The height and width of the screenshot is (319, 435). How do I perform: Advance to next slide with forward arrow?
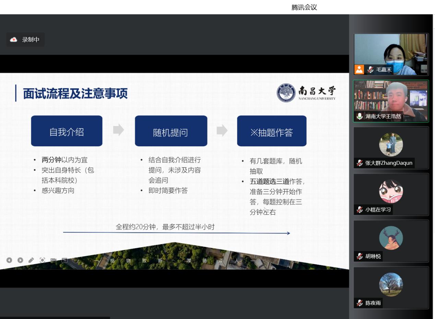pyautogui.click(x=20, y=260)
